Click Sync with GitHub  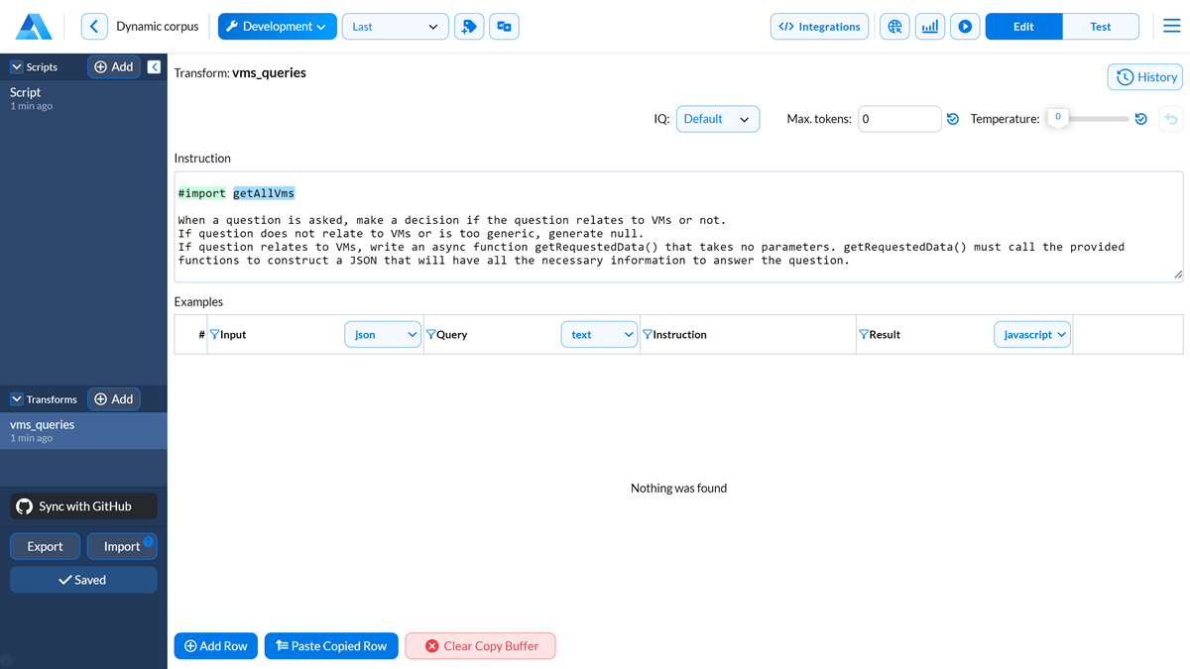click(84, 506)
